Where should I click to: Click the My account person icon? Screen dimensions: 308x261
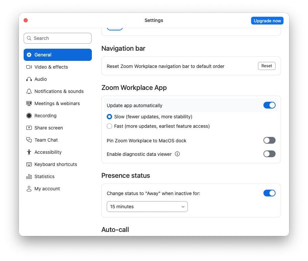point(29,189)
